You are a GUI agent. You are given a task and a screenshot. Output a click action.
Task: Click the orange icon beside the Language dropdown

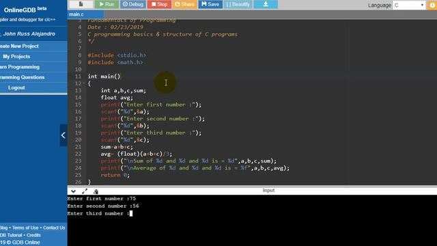[x=432, y=5]
